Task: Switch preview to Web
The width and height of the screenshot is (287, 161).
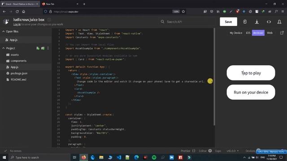Action: click(270, 33)
